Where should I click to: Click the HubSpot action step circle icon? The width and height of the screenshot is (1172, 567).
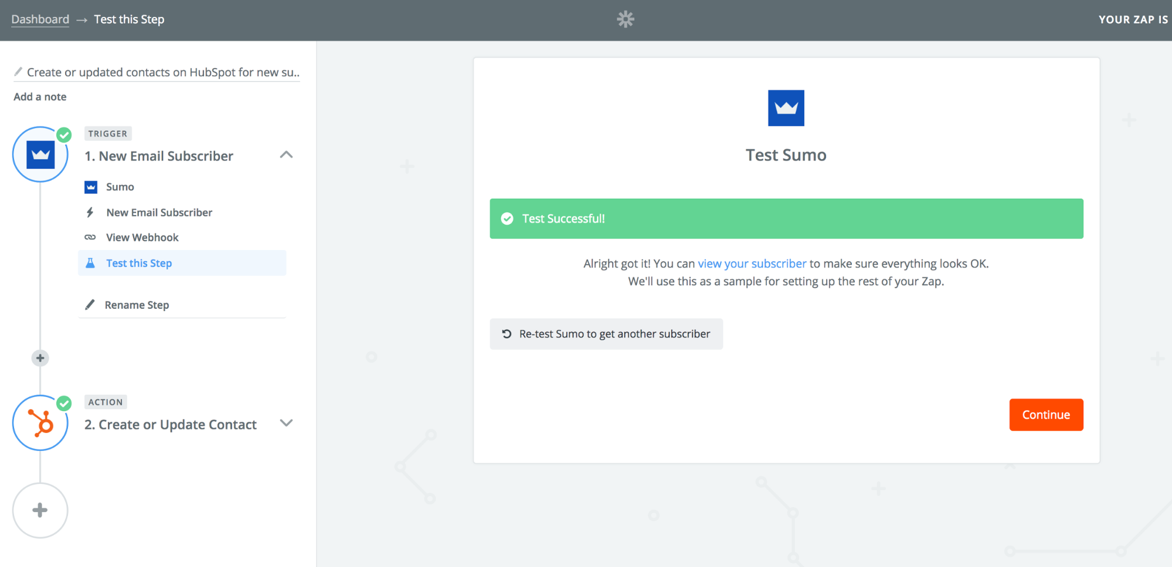(x=40, y=423)
